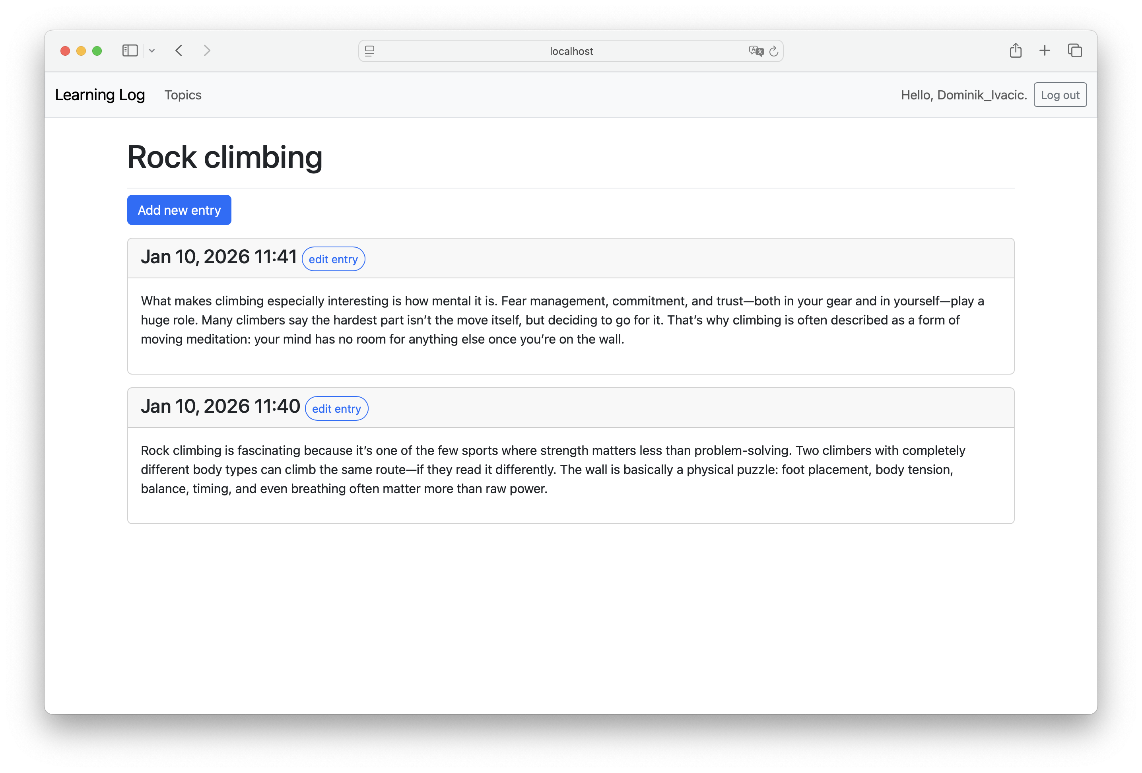This screenshot has width=1142, height=773.
Task: Click the forward navigation arrow
Action: 207,50
